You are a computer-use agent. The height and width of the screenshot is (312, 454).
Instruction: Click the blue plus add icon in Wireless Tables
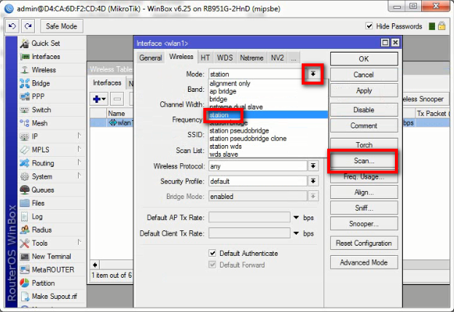pyautogui.click(x=99, y=99)
